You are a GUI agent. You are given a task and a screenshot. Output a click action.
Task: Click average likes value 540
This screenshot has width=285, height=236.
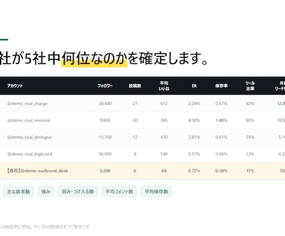164,154
